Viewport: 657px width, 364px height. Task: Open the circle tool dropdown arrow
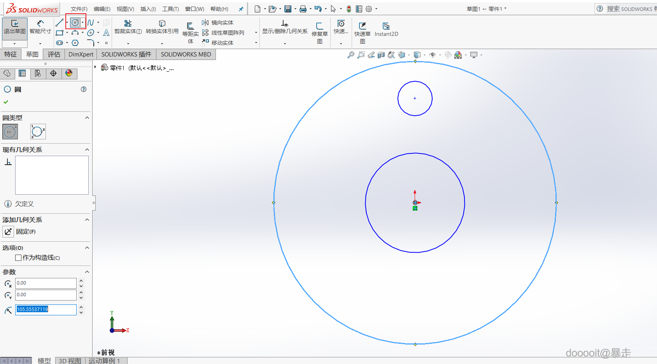click(83, 23)
